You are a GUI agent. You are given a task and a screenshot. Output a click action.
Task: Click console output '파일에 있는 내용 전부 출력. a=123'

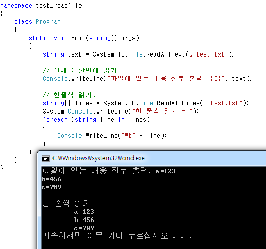109,171
